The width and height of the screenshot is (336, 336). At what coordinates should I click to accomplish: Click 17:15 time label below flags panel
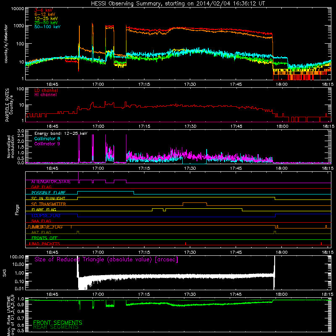(144, 252)
